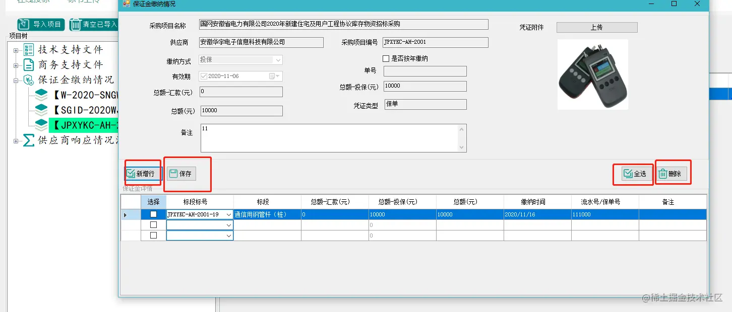Check the 选择 box on the first grid row

(154, 214)
